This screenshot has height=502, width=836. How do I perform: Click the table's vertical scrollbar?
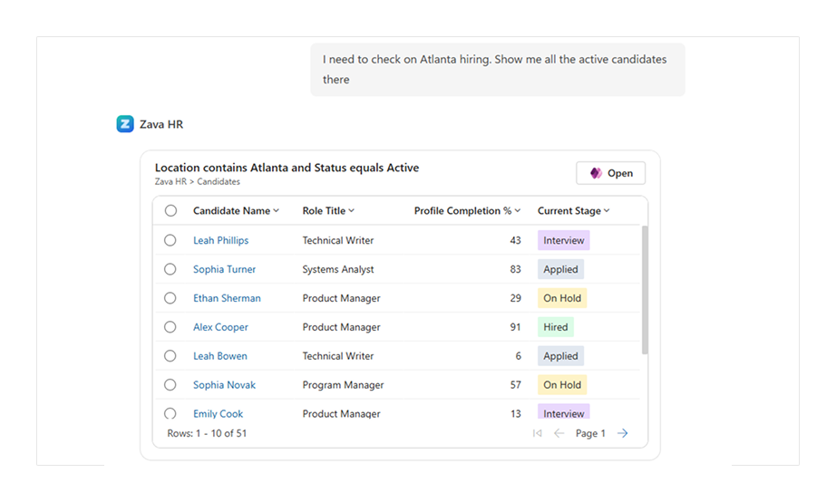coord(645,290)
